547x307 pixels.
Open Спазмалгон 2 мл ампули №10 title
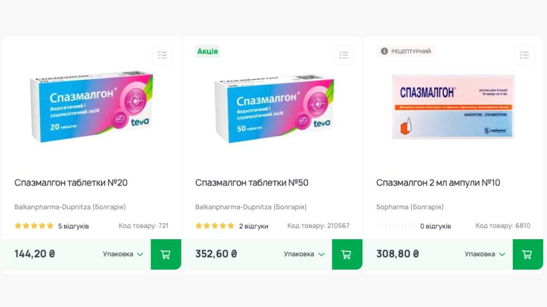(438, 183)
